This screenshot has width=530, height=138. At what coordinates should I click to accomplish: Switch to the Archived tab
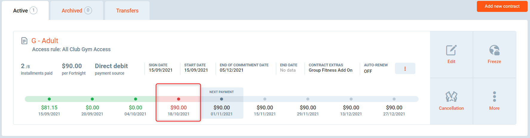tap(76, 11)
